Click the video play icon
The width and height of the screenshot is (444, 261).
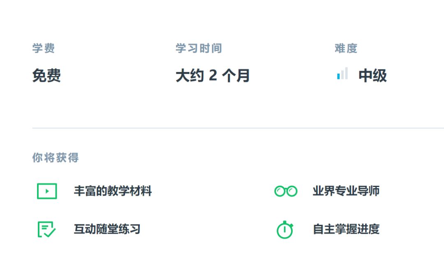pyautogui.click(x=47, y=191)
